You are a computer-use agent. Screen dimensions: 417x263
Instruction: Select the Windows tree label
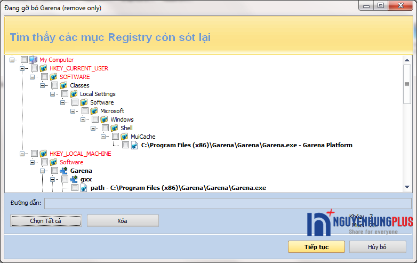coord(122,119)
